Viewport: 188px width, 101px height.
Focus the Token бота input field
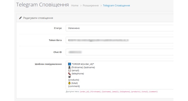(x=119, y=40)
